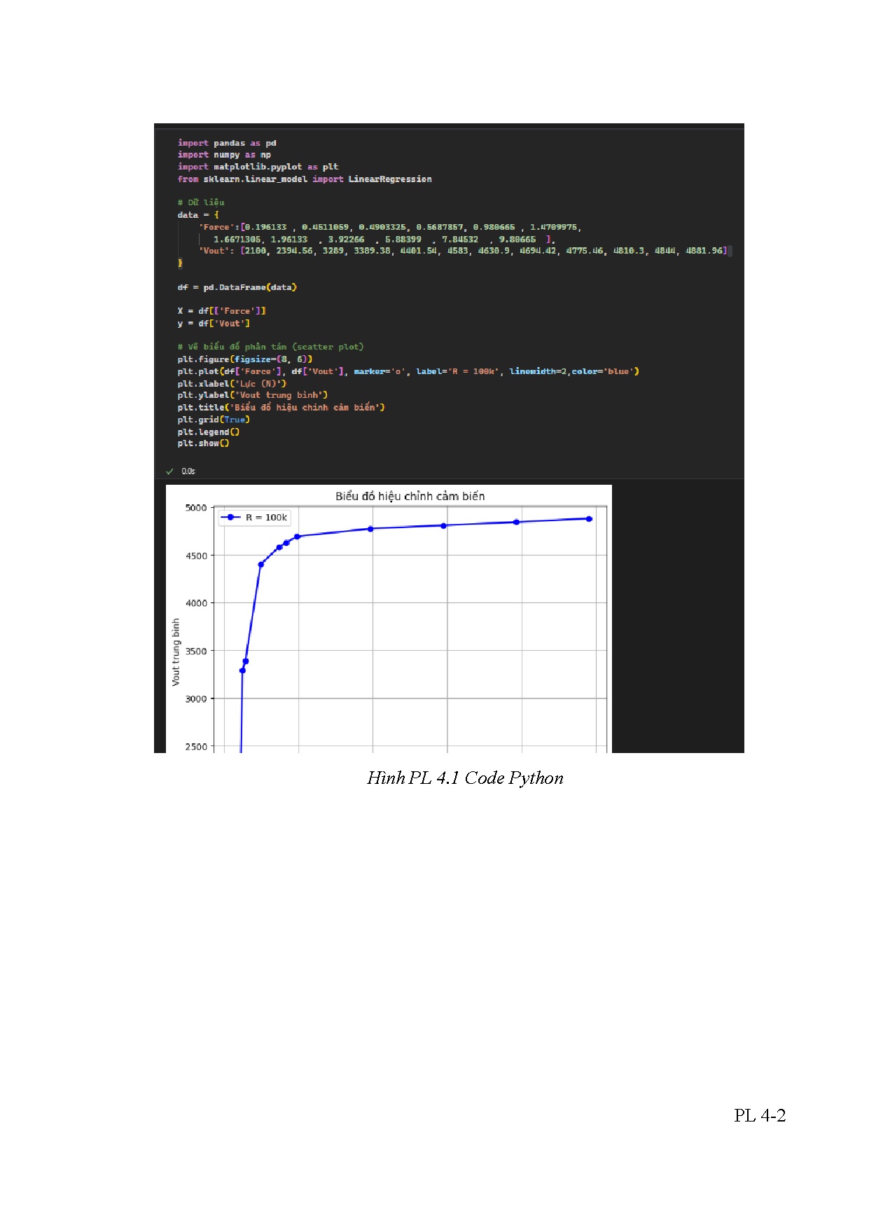Click the 'import numpy as np' line
The height and width of the screenshot is (1228, 869).
pos(224,155)
